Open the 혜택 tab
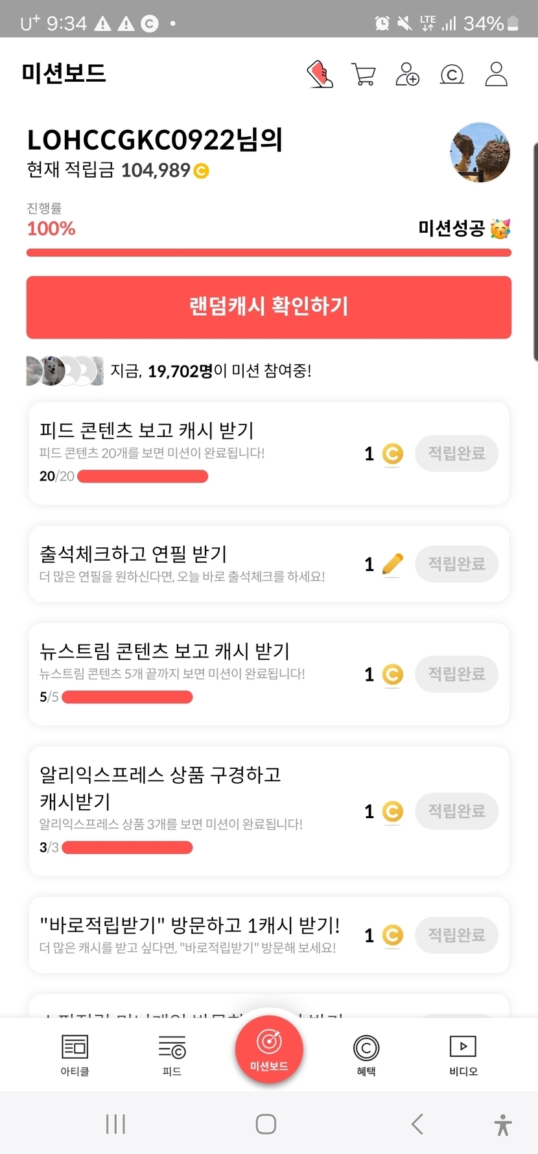Screen dimensions: 538x1154 [x=366, y=1055]
